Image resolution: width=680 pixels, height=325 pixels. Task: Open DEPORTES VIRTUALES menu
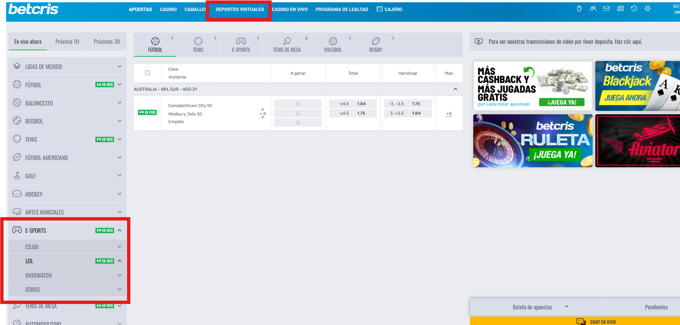coord(240,10)
